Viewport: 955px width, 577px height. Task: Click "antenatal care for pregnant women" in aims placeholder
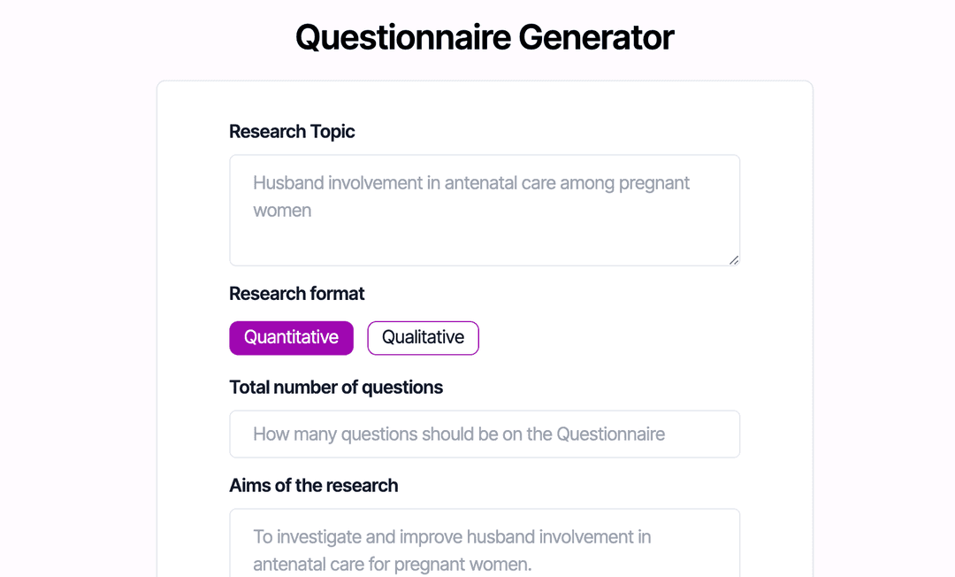pyautogui.click(x=393, y=565)
